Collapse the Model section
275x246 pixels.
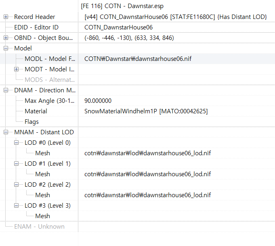click(x=6, y=48)
